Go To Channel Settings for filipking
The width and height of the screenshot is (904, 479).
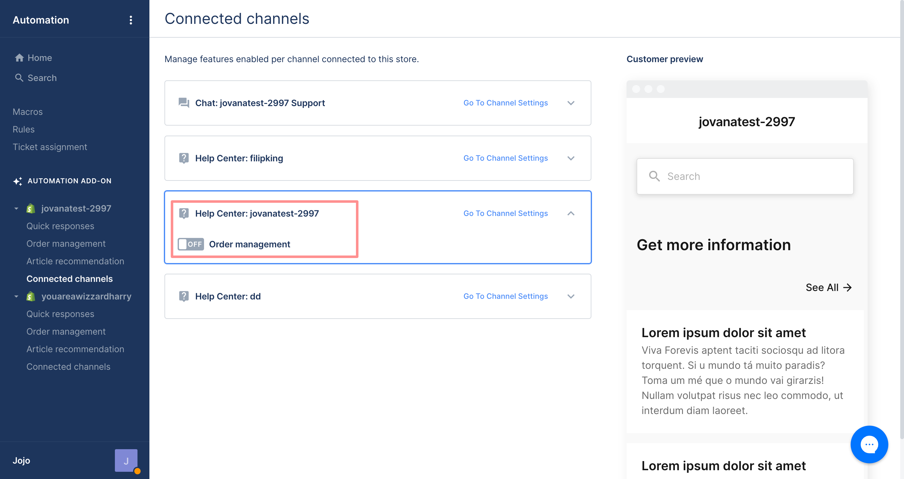click(x=505, y=158)
